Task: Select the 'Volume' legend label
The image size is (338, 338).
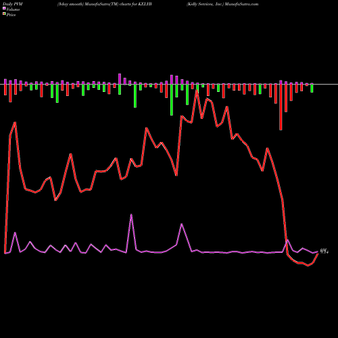Action: coord(13,9)
